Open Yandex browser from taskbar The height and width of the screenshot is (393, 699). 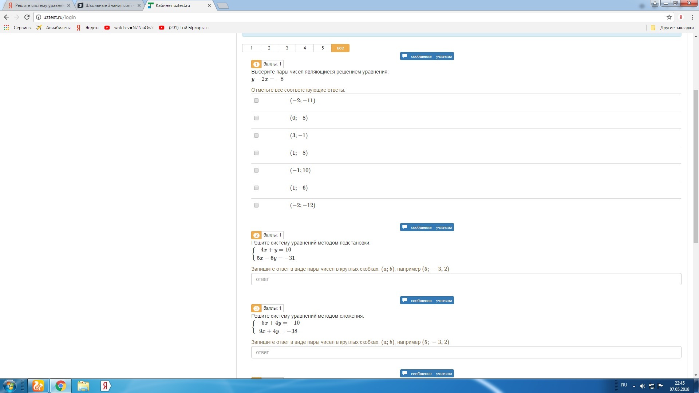point(105,386)
